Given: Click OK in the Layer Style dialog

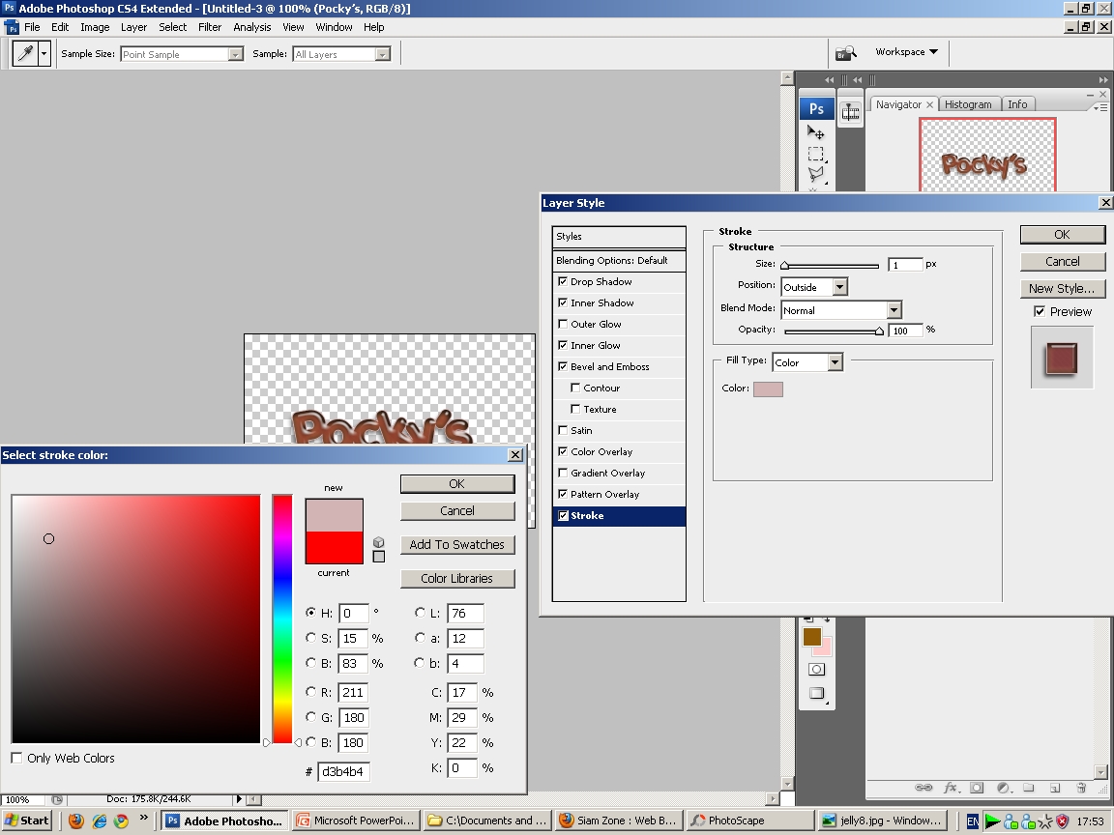Looking at the screenshot, I should [1062, 234].
